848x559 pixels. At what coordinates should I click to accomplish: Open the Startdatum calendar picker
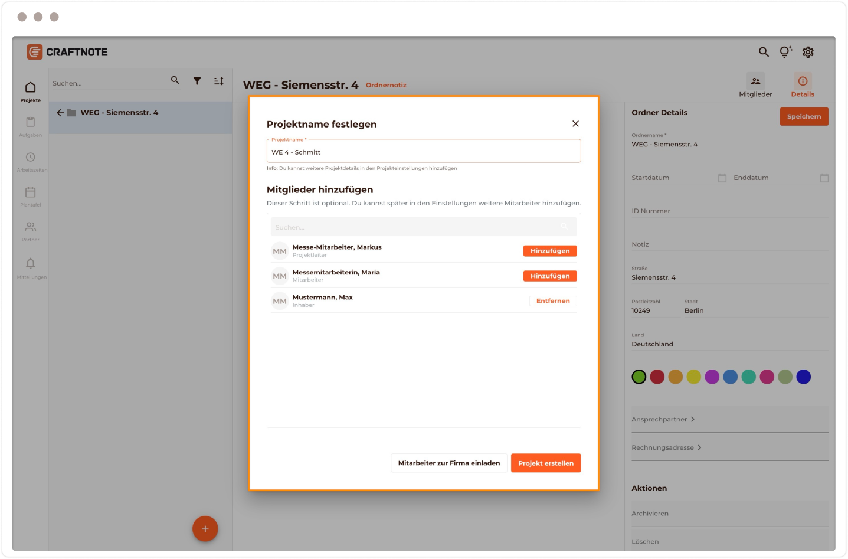722,178
